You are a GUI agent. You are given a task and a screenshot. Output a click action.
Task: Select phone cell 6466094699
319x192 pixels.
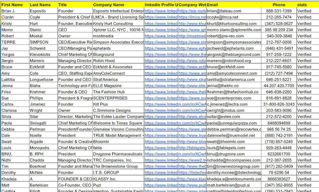(x=279, y=123)
